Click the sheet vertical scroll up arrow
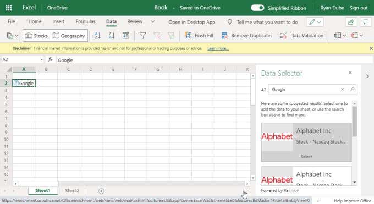 click(253, 76)
